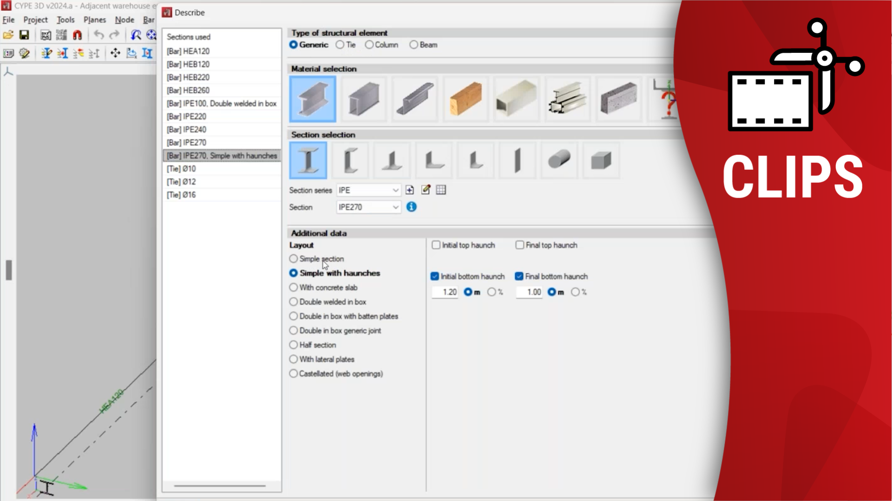The image size is (892, 501).
Task: Pick the round solid bar section shape
Action: [x=558, y=160]
